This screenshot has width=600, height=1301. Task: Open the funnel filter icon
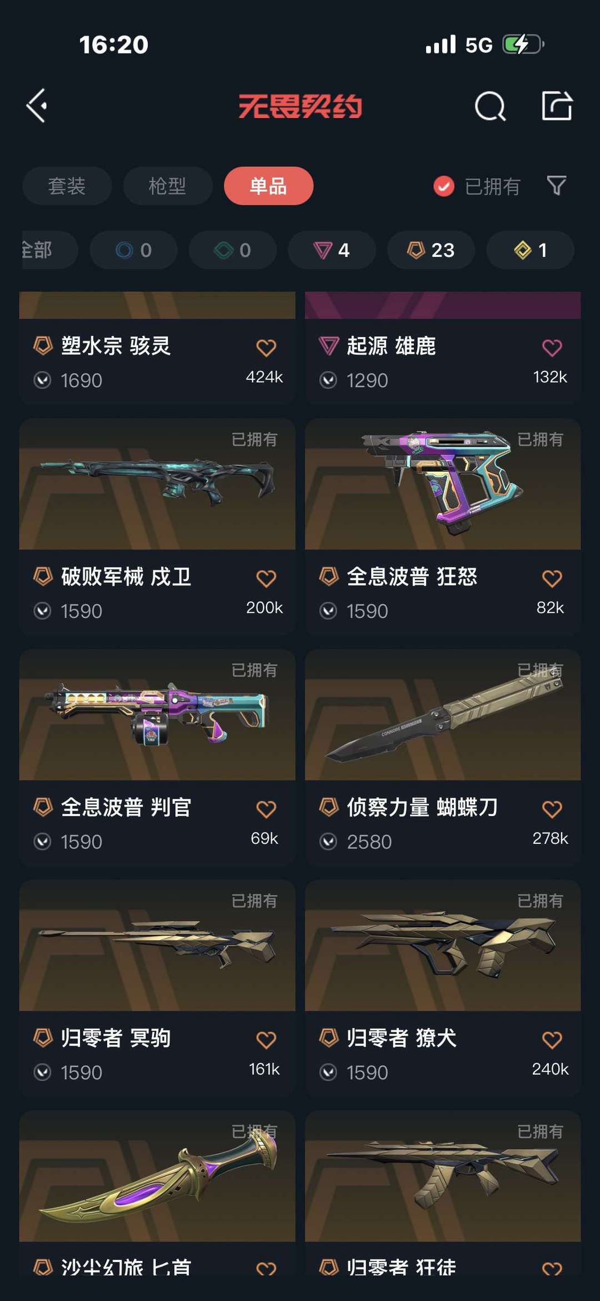556,185
